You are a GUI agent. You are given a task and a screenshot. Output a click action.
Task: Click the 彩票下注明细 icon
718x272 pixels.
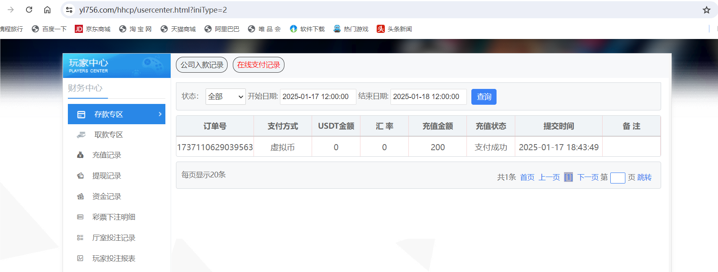[80, 217]
